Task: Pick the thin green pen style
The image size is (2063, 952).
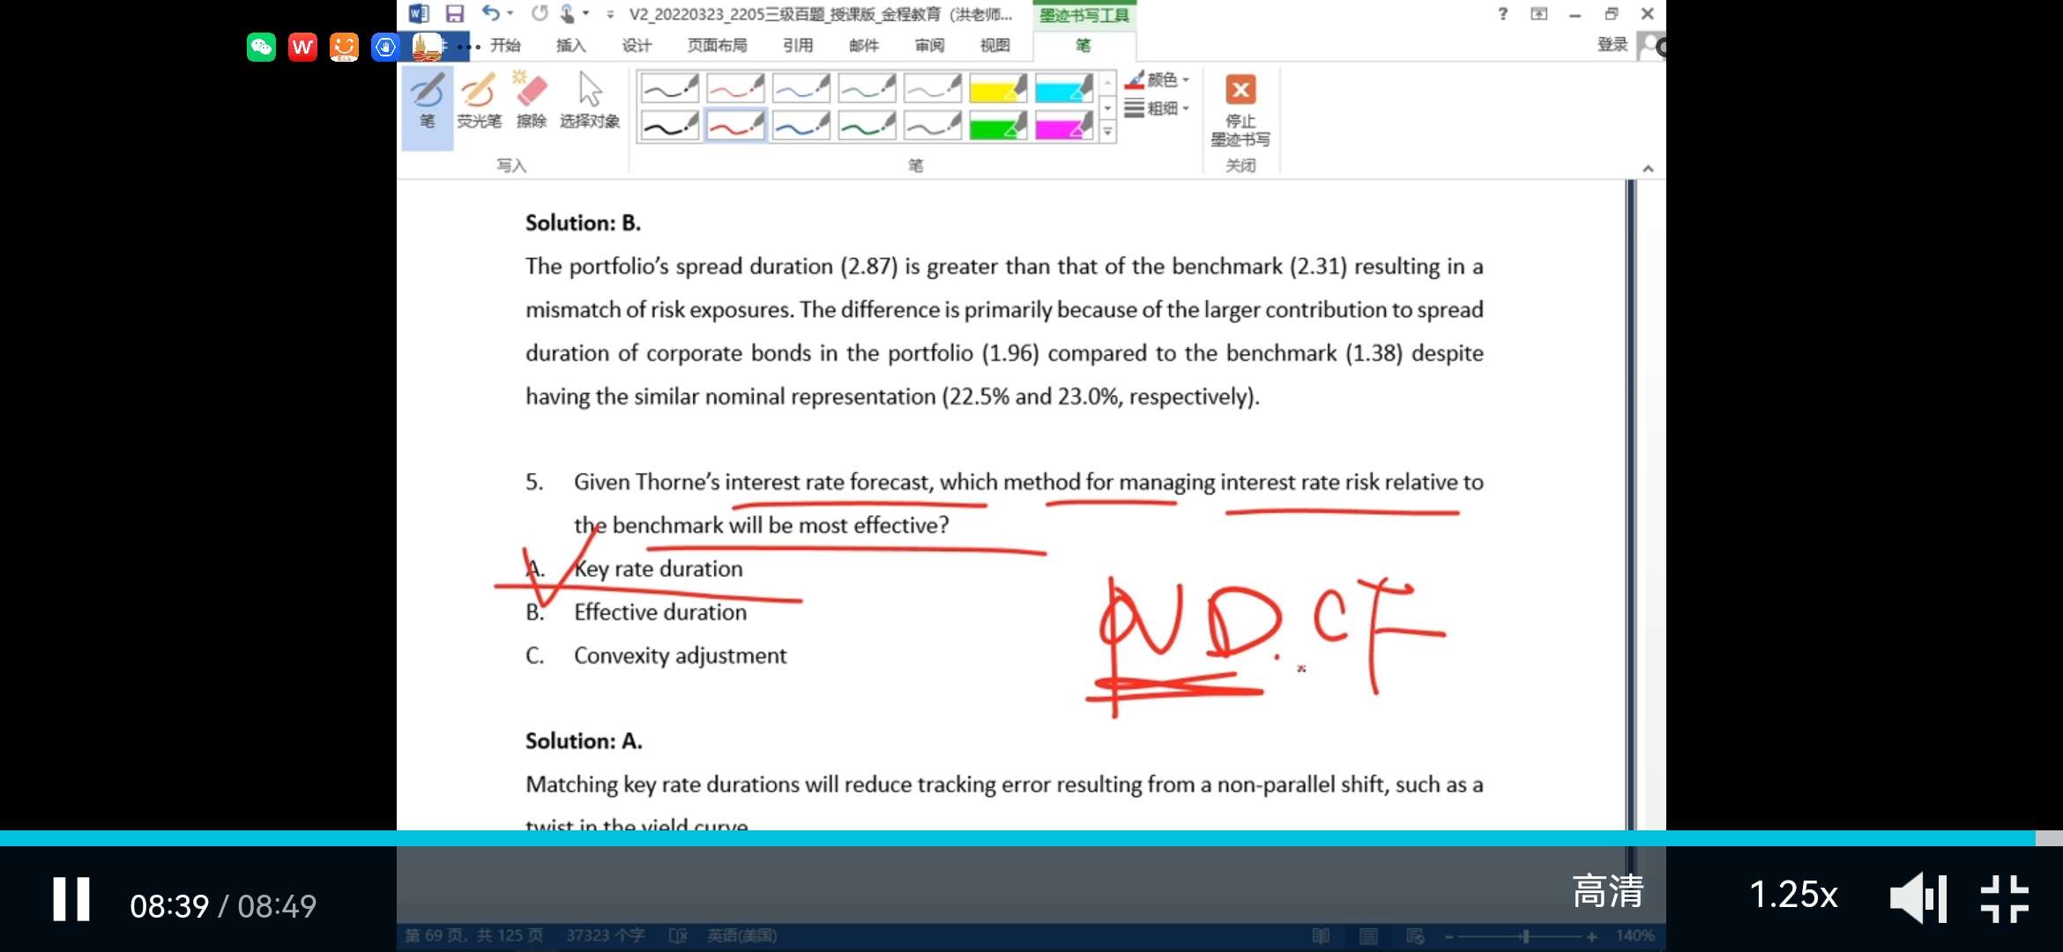Action: (x=867, y=88)
